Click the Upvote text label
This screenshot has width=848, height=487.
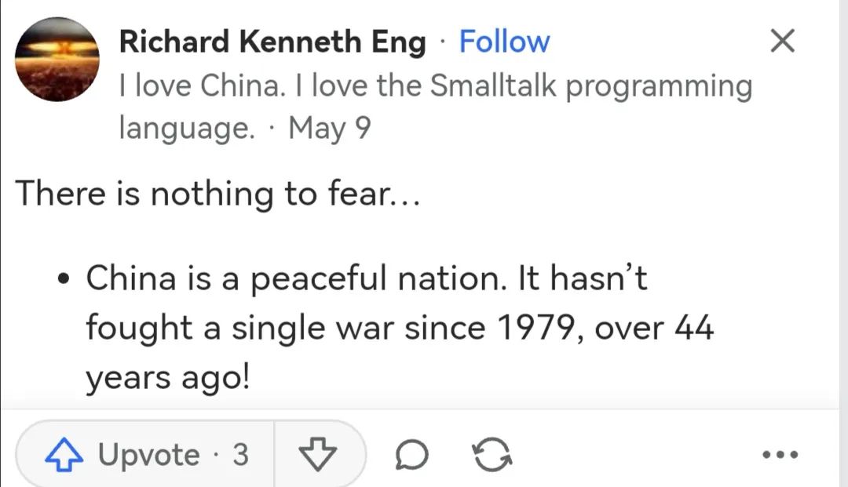click(149, 455)
